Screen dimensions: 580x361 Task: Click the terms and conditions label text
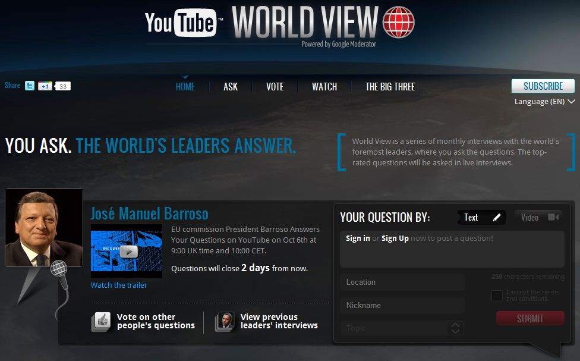pos(532,296)
